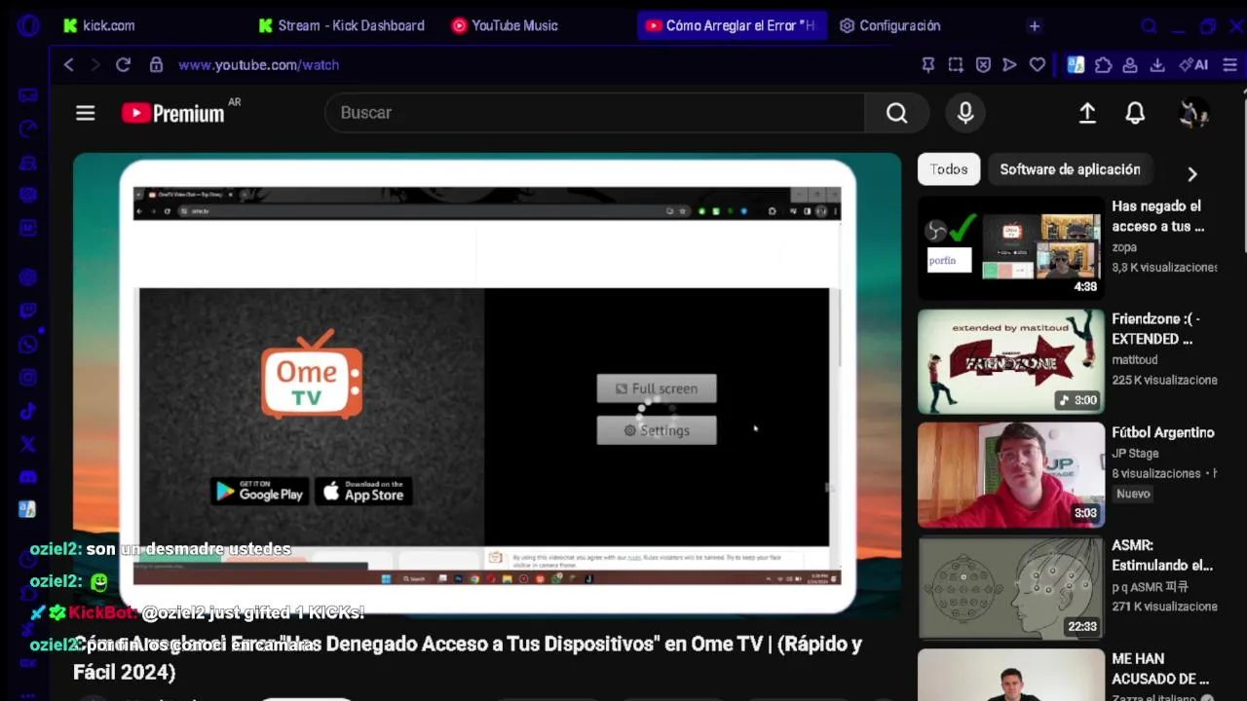This screenshot has width=1247, height=701.
Task: Open the Friendzone EXTENDED video thumbnail
Action: (1011, 361)
